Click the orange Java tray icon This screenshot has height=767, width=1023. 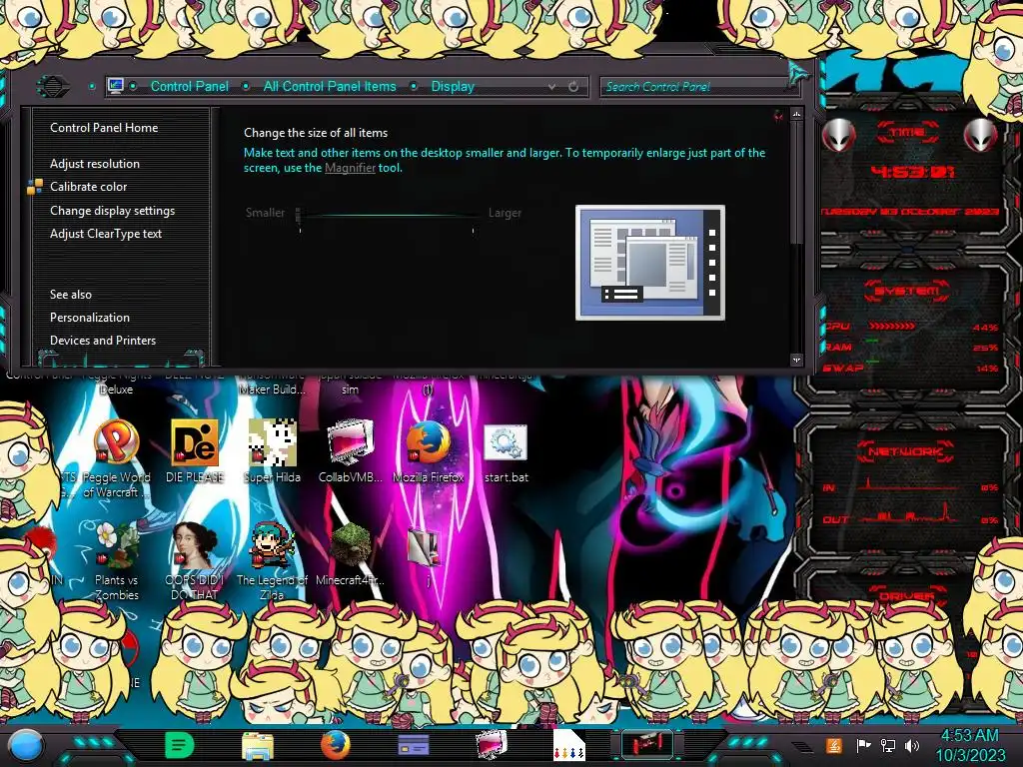point(834,745)
